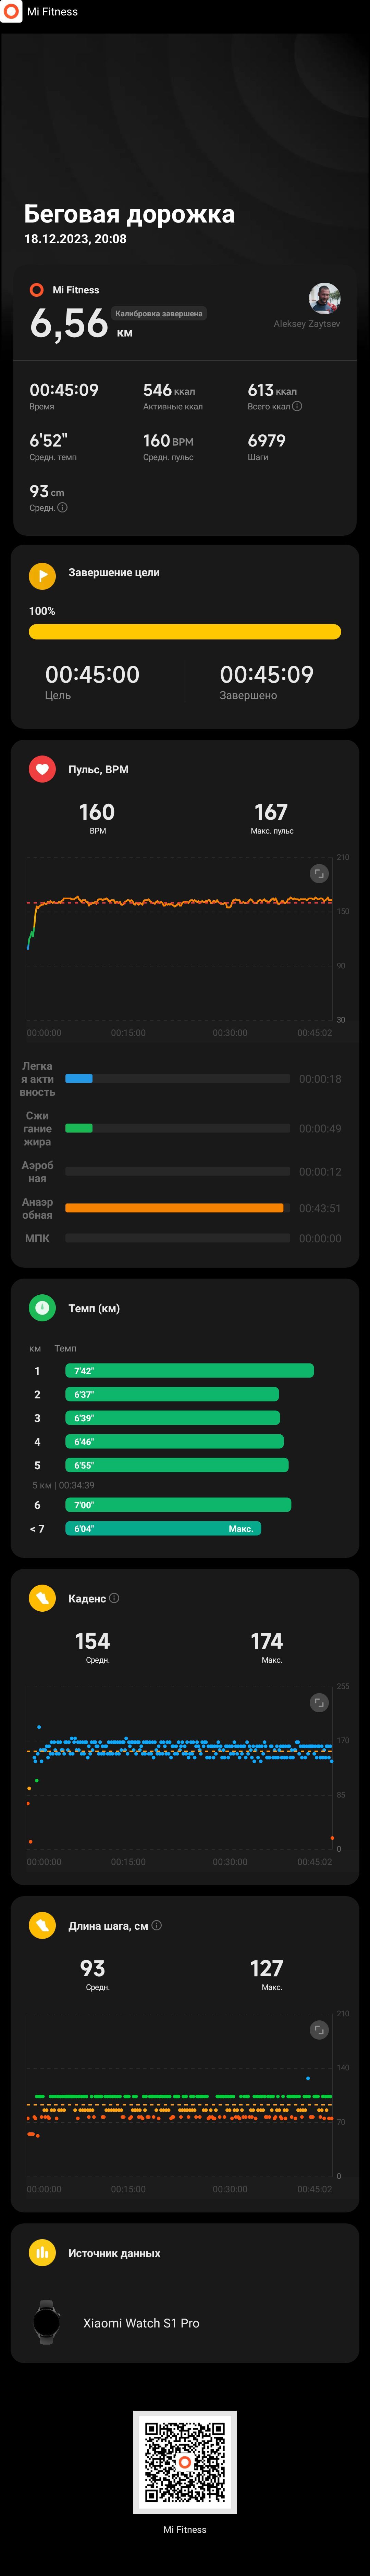Click the yellow Каденс shoe icon
370x2576 pixels.
coord(42,1598)
